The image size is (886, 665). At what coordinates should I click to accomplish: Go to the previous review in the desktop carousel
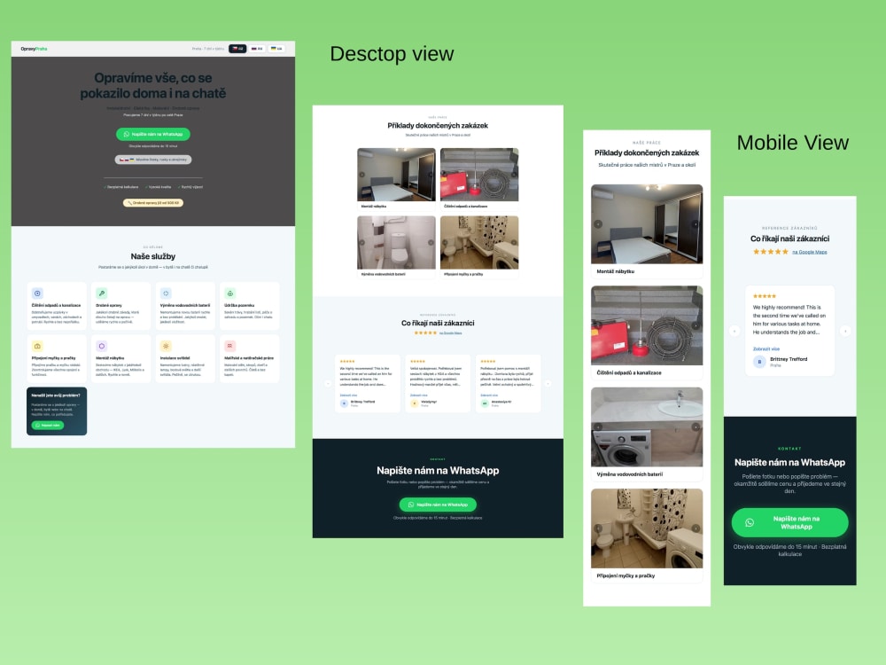click(328, 383)
